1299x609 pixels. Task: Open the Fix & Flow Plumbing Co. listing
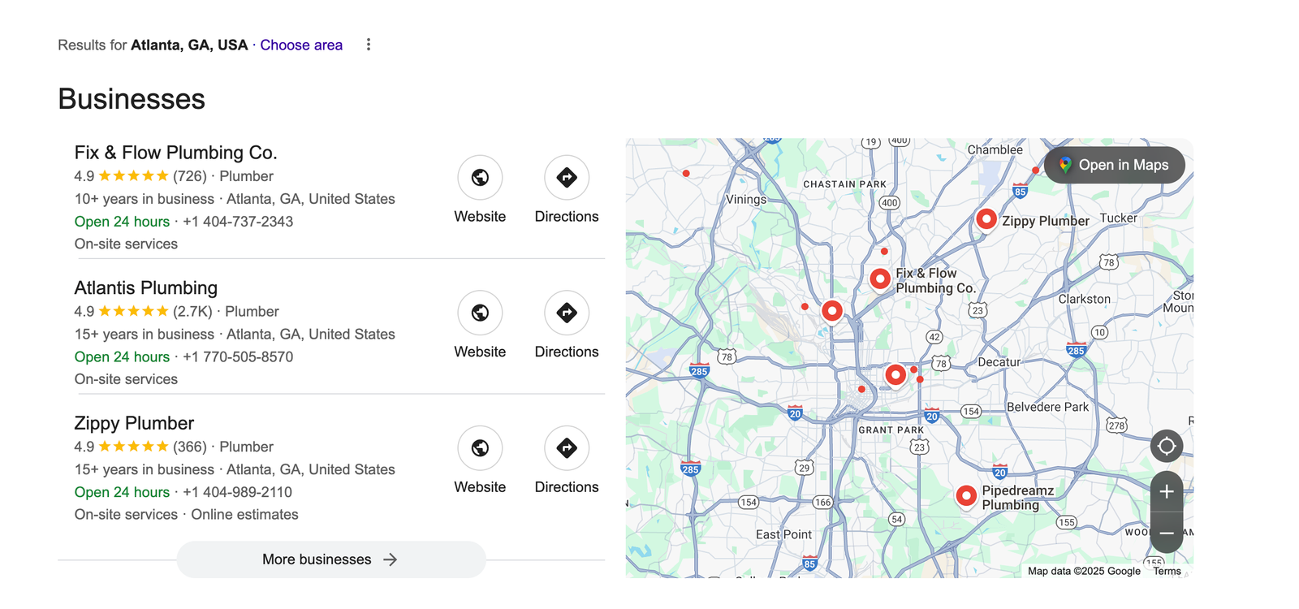tap(175, 153)
